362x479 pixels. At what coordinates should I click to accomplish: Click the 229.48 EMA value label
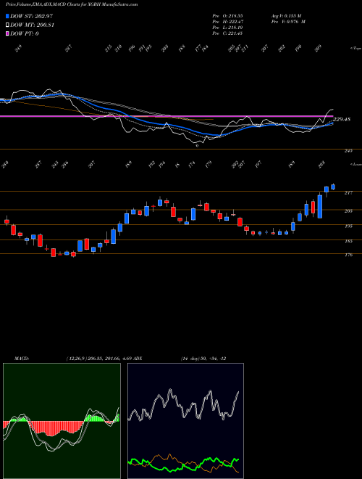click(x=342, y=119)
